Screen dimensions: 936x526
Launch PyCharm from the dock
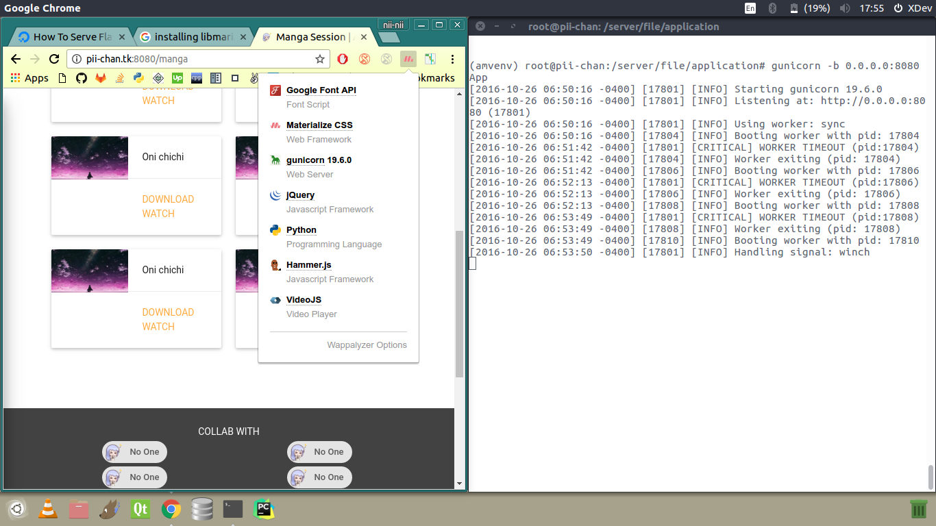coord(263,509)
